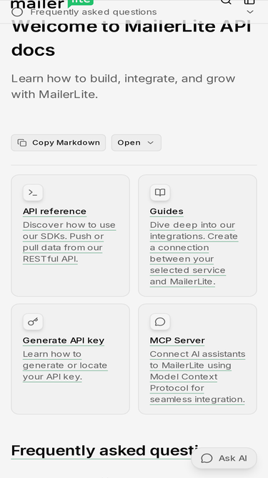The height and width of the screenshot is (478, 268).
Task: Expand the table of contents chevron
Action: (250, 12)
